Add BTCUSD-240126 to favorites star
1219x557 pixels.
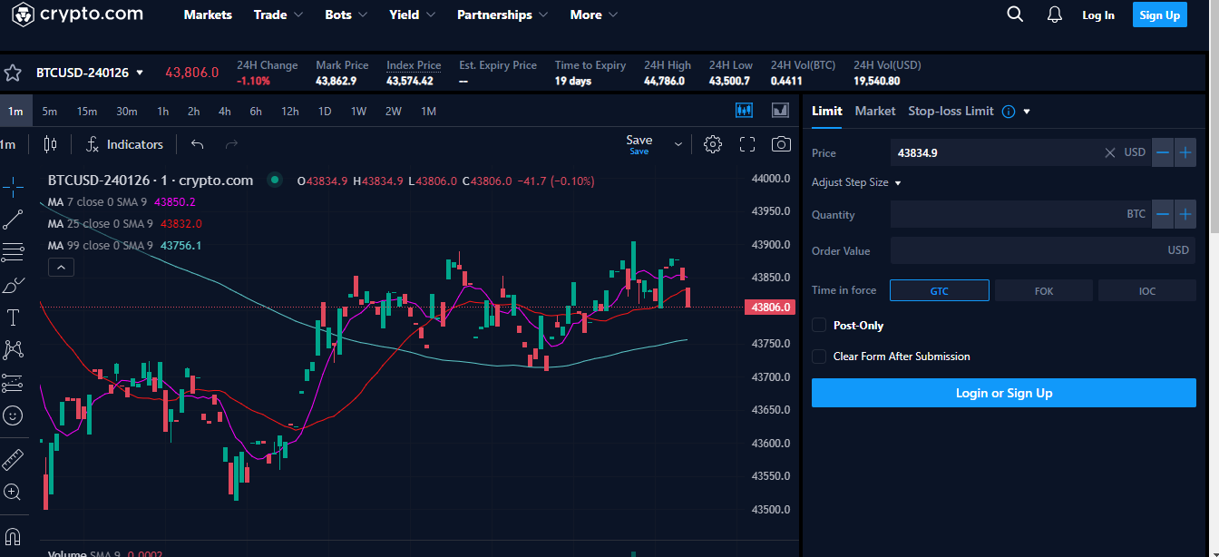pyautogui.click(x=13, y=73)
